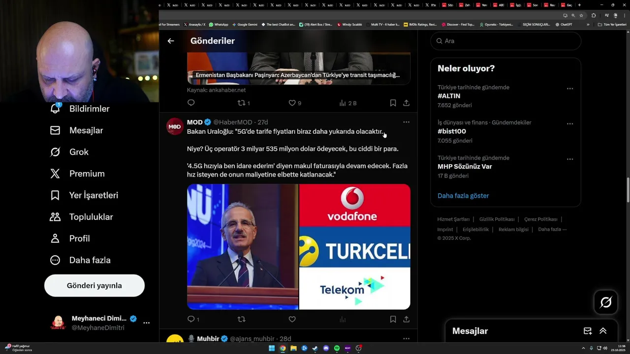Open Bildirimler in the sidebar

pos(80,109)
